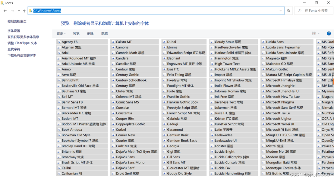Screen dimensions: 334x180
Task: Click the Forward navigation arrow
Action: coord(13,11)
